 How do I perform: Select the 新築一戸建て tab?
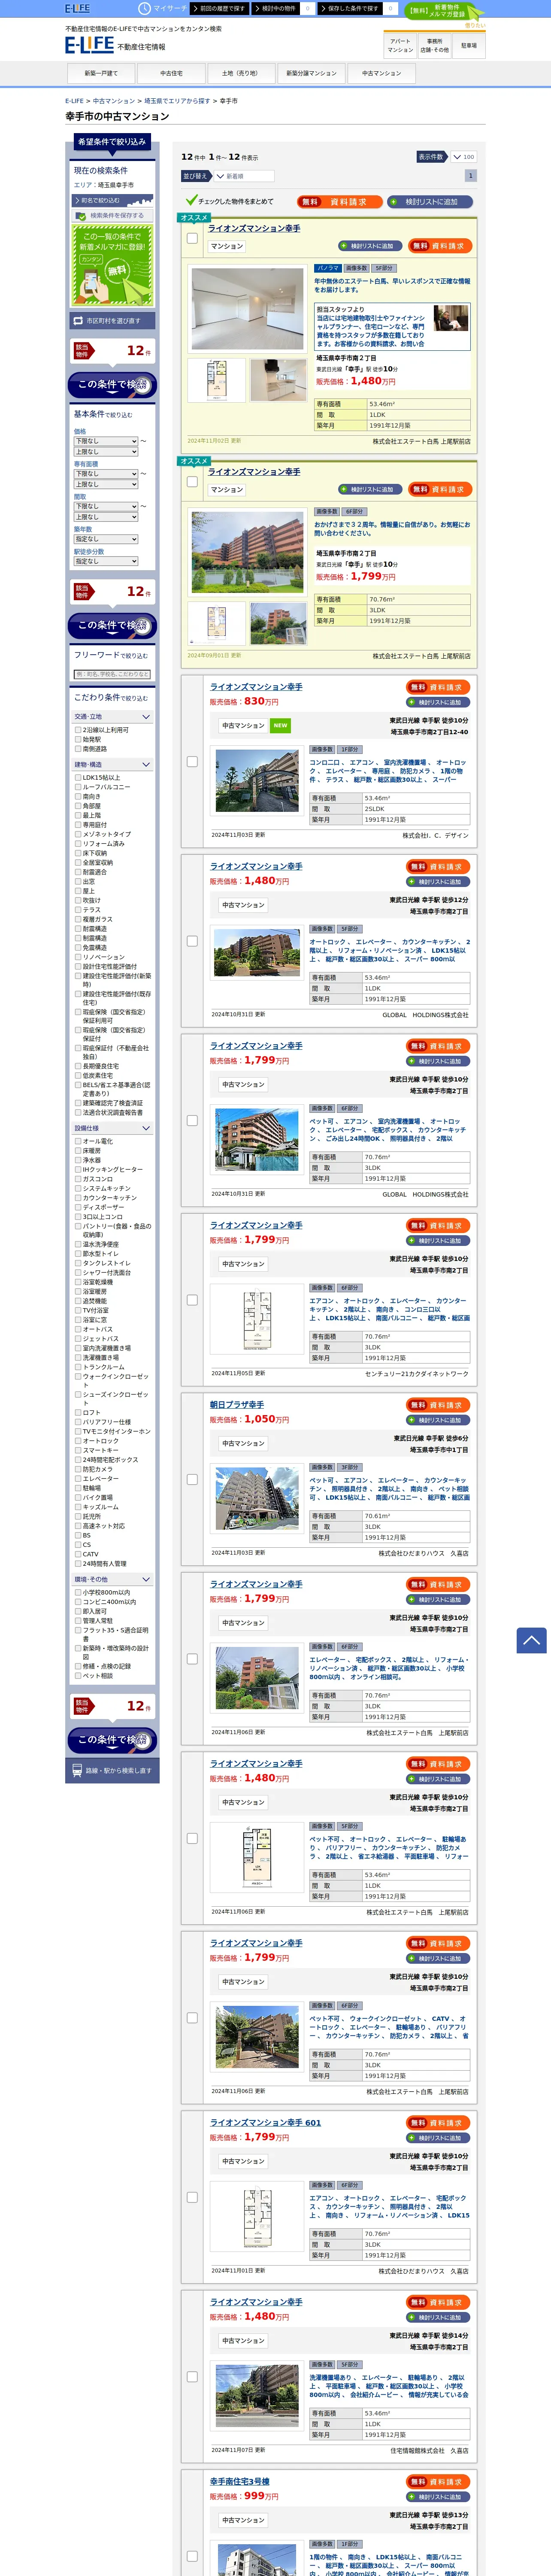point(101,74)
